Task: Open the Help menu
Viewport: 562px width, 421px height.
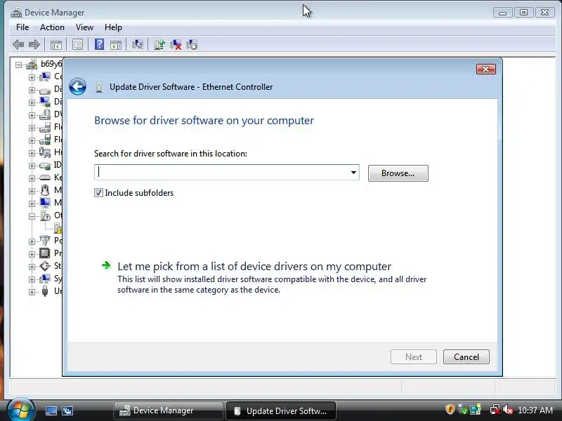Action: pyautogui.click(x=113, y=27)
